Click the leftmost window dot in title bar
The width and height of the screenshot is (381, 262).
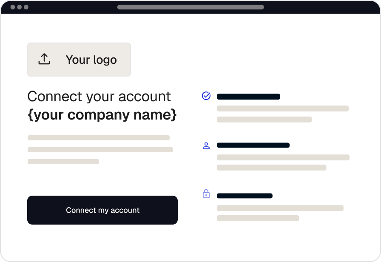point(12,7)
